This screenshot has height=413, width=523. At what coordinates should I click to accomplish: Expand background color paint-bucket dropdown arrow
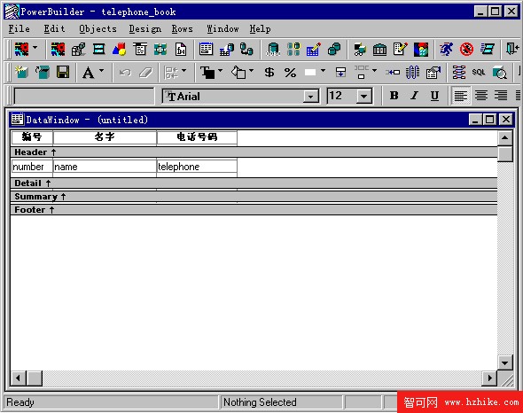(251, 71)
